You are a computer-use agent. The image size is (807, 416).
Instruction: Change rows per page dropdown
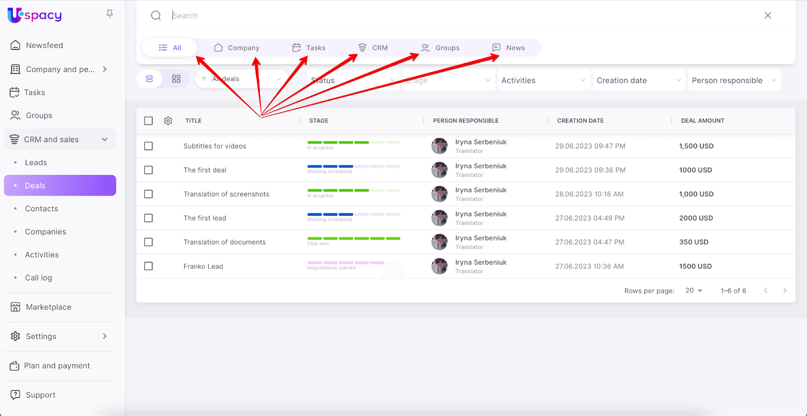(694, 290)
